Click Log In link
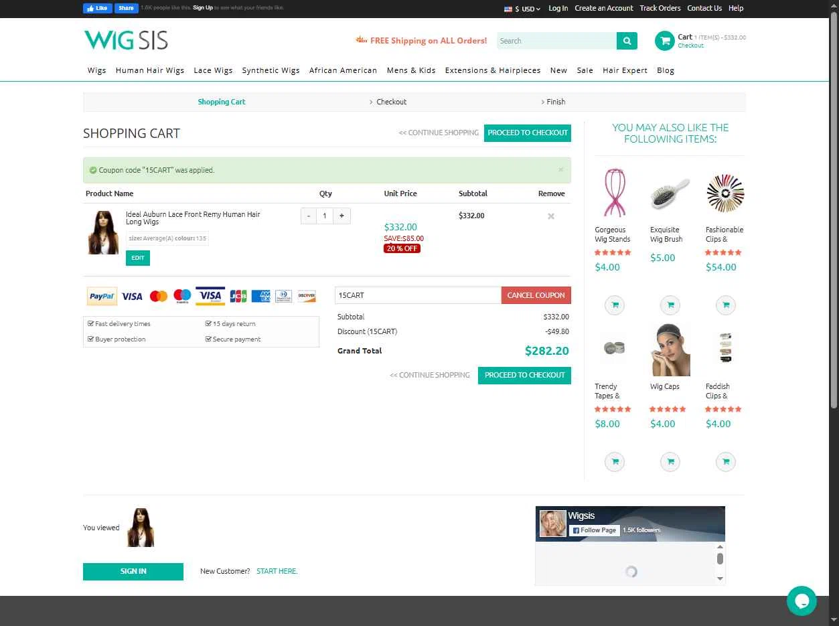The image size is (839, 626). pos(558,8)
